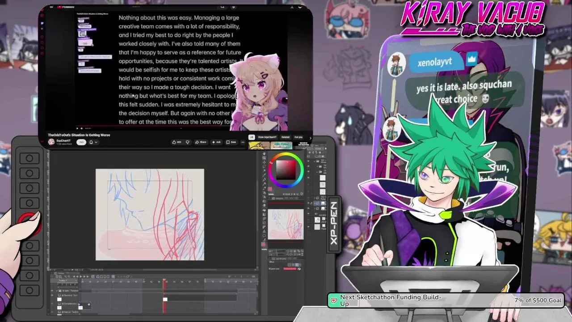Pick a shade in the color wheel square
Viewport: 572px width, 322px height.
(x=286, y=169)
